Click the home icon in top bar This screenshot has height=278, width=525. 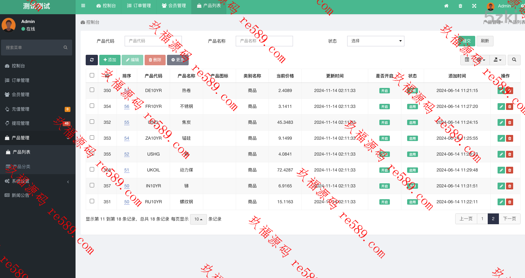click(x=446, y=6)
